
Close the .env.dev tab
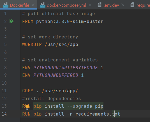coord(123,5)
